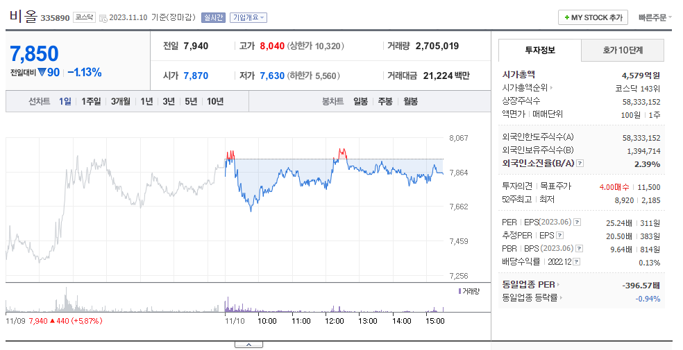Click the purple 거래량 legend marker
The image size is (683, 350).
click(x=459, y=291)
